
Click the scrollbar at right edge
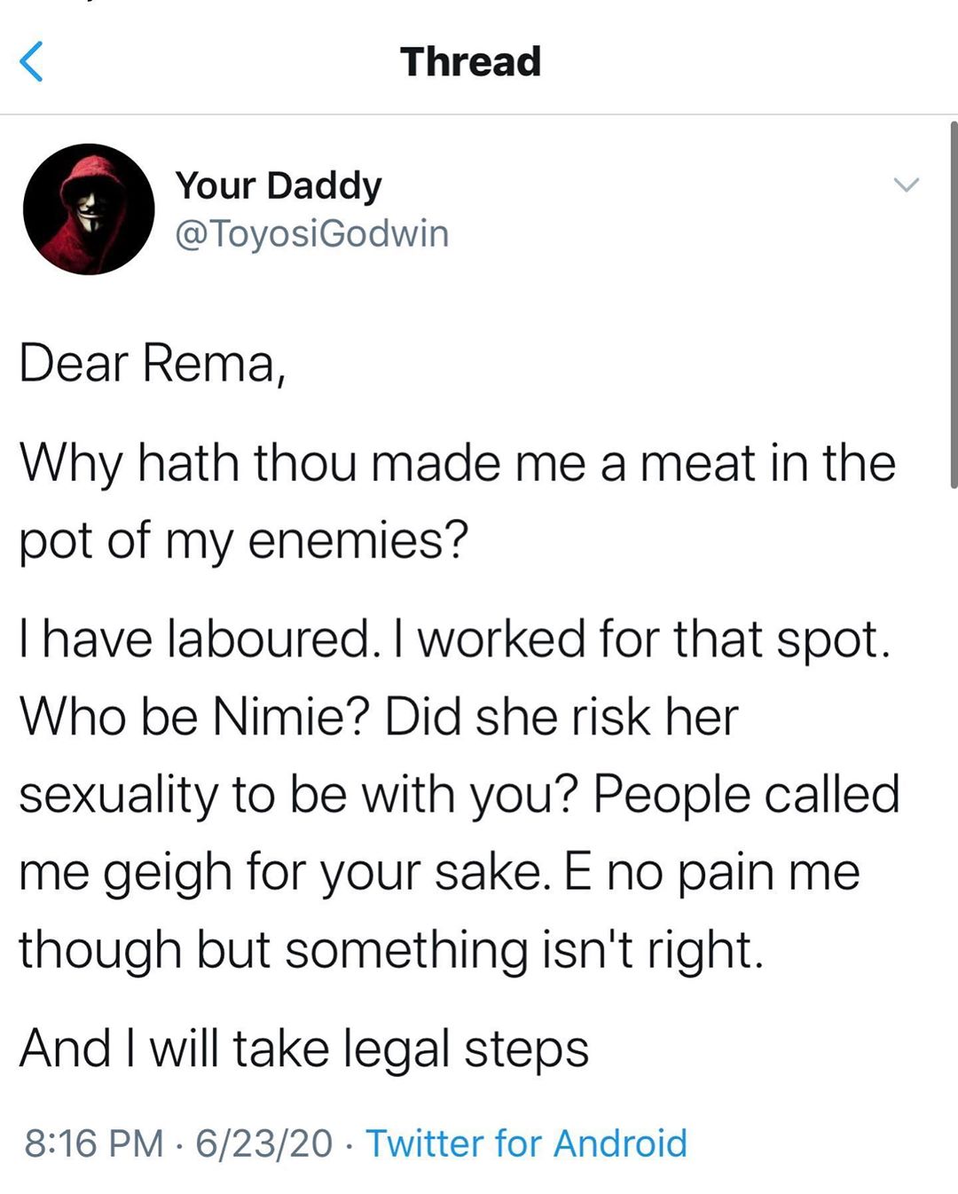click(x=953, y=304)
